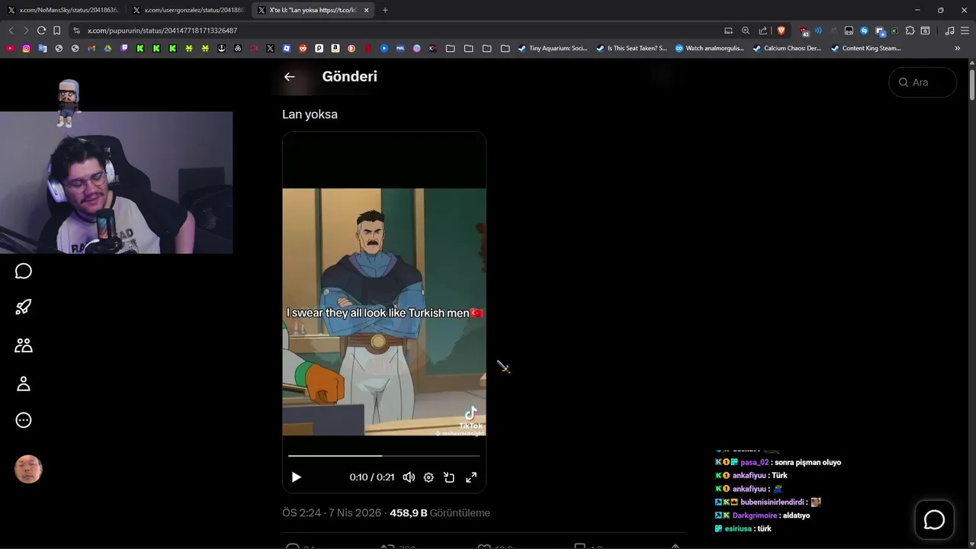Viewport: 976px width, 549px height.
Task: Open communities people icon in sidebar
Action: pos(24,345)
